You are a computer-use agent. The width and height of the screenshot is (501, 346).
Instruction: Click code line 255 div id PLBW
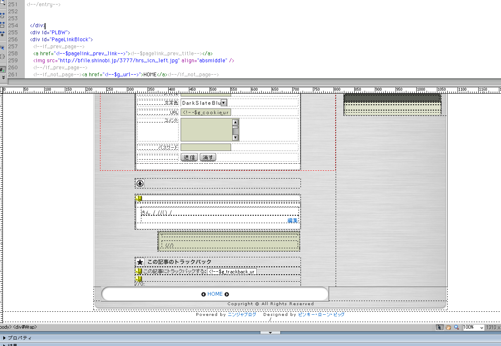click(50, 32)
